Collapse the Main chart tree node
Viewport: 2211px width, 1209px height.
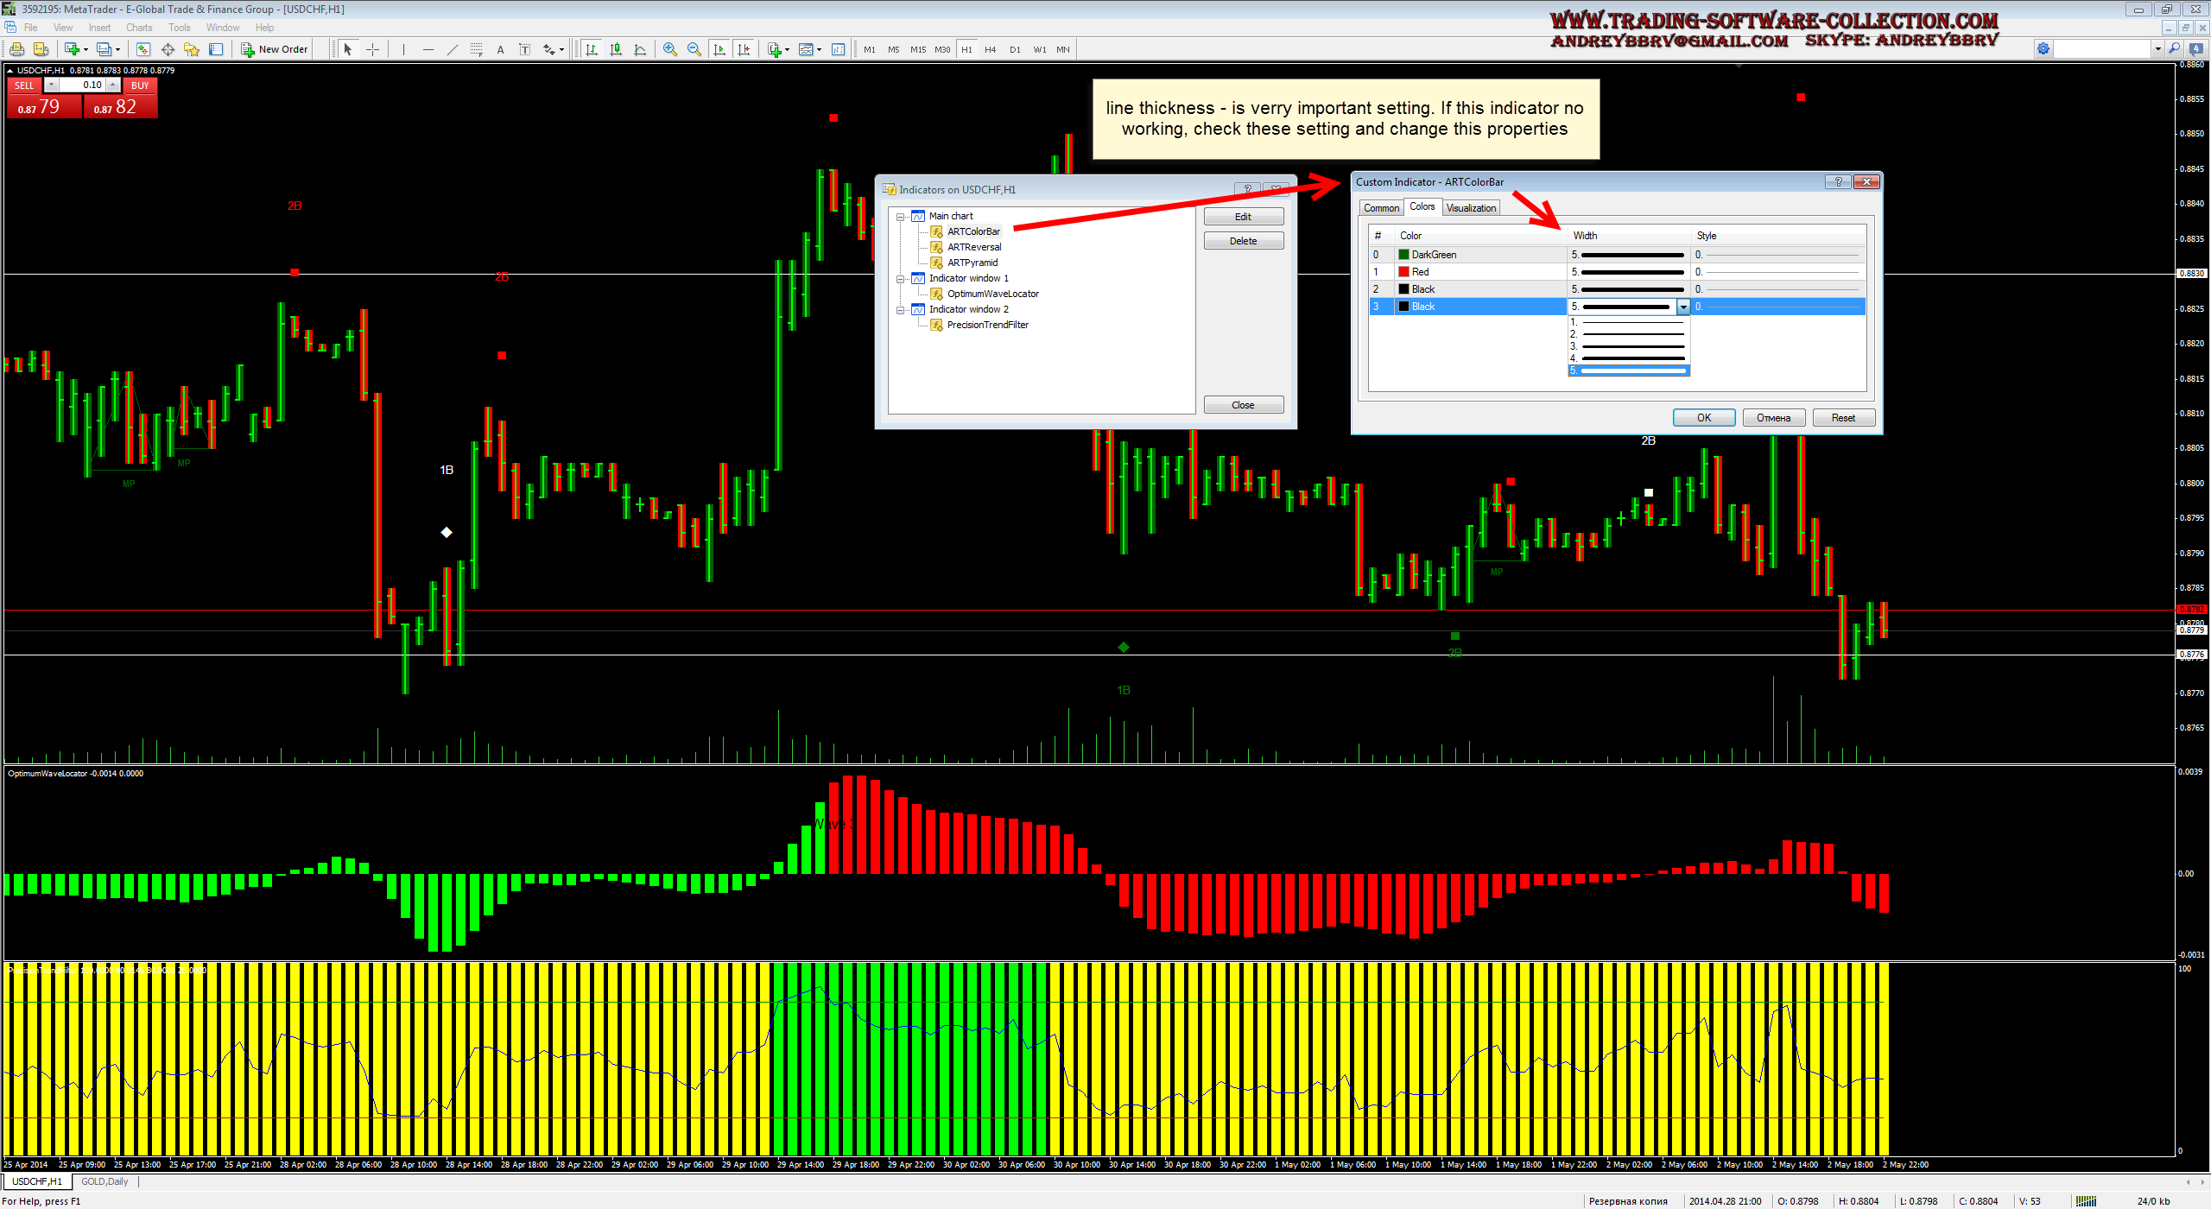[900, 217]
